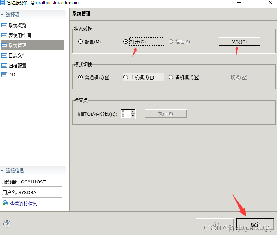Maximize the 管理服务器 window
The image size is (277, 235).
tap(254, 2)
